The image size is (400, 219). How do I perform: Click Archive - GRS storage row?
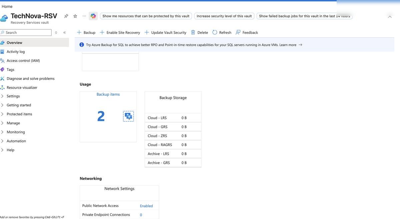click(x=173, y=163)
